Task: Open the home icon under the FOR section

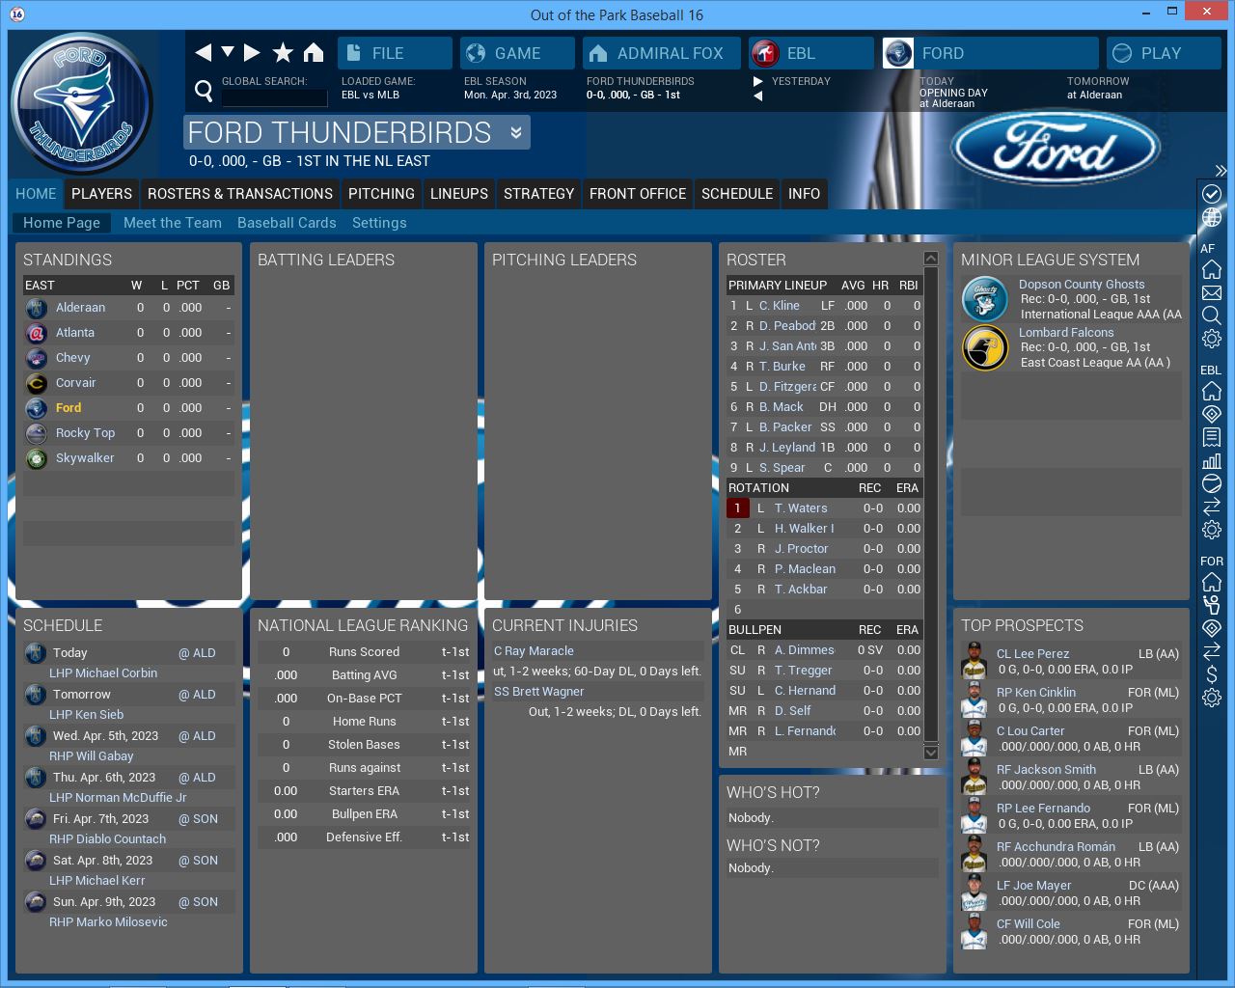Action: (x=1212, y=582)
